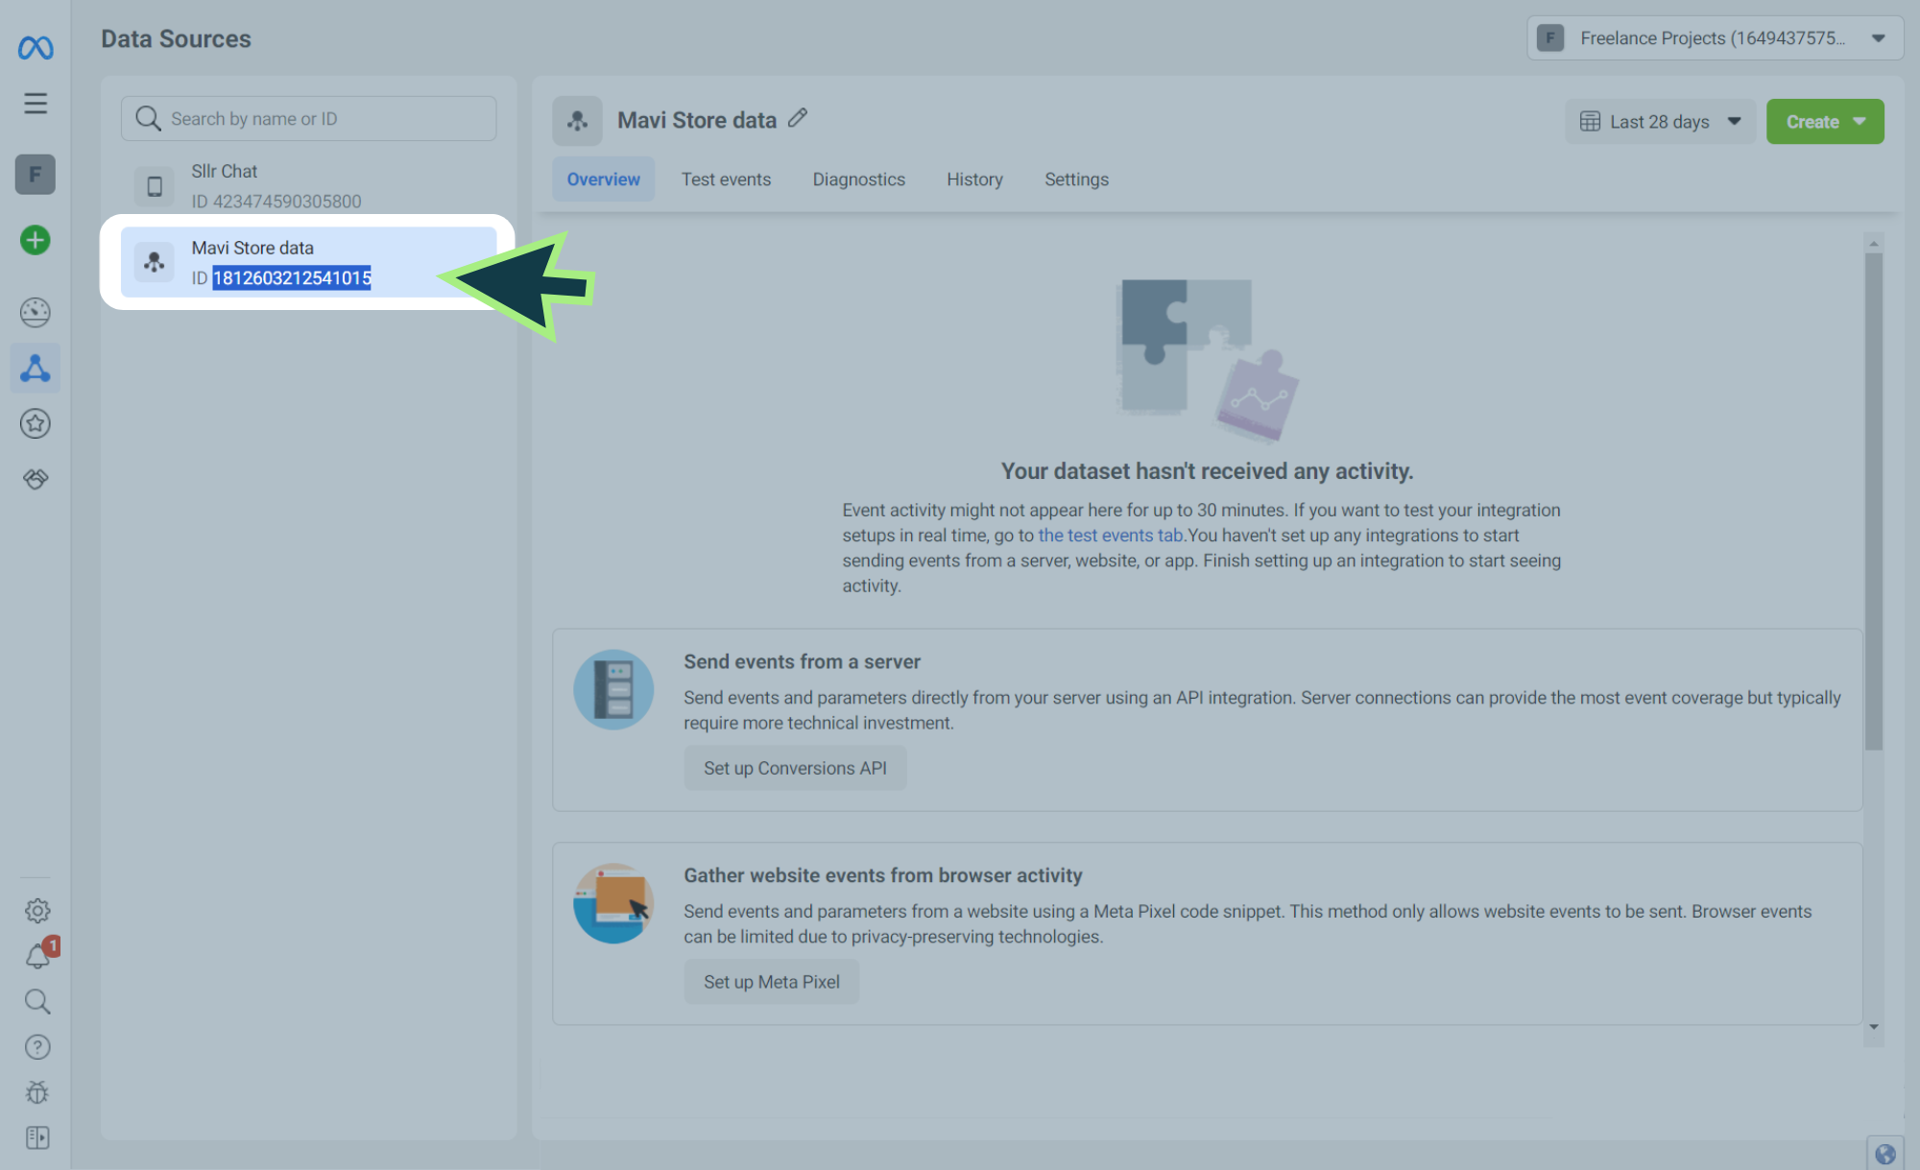Open the star-badge icon in sidebar

click(36, 423)
